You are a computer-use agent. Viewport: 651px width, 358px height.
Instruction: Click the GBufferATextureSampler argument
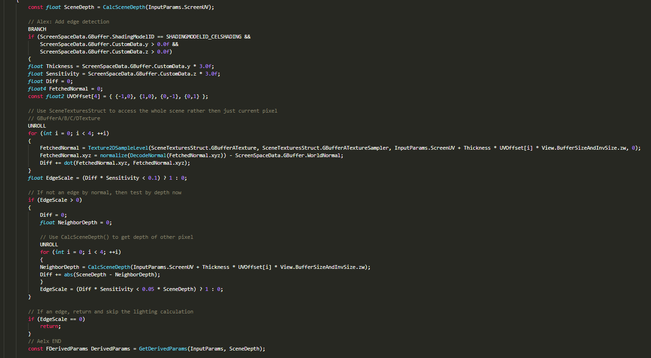[x=327, y=148]
